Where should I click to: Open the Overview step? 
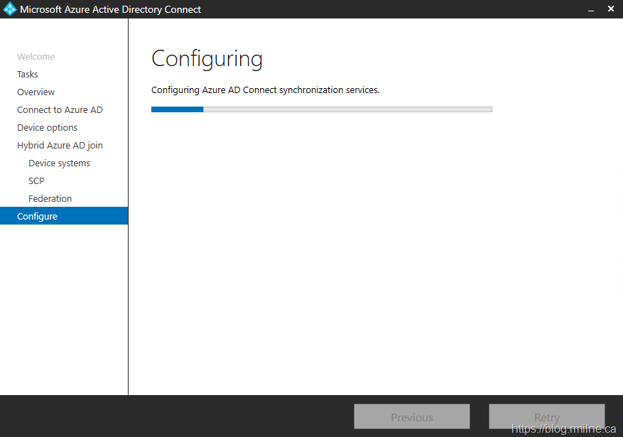[36, 92]
